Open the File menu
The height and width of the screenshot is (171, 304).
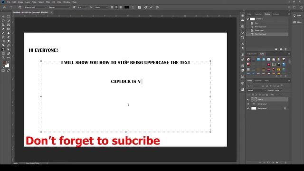[9, 2]
